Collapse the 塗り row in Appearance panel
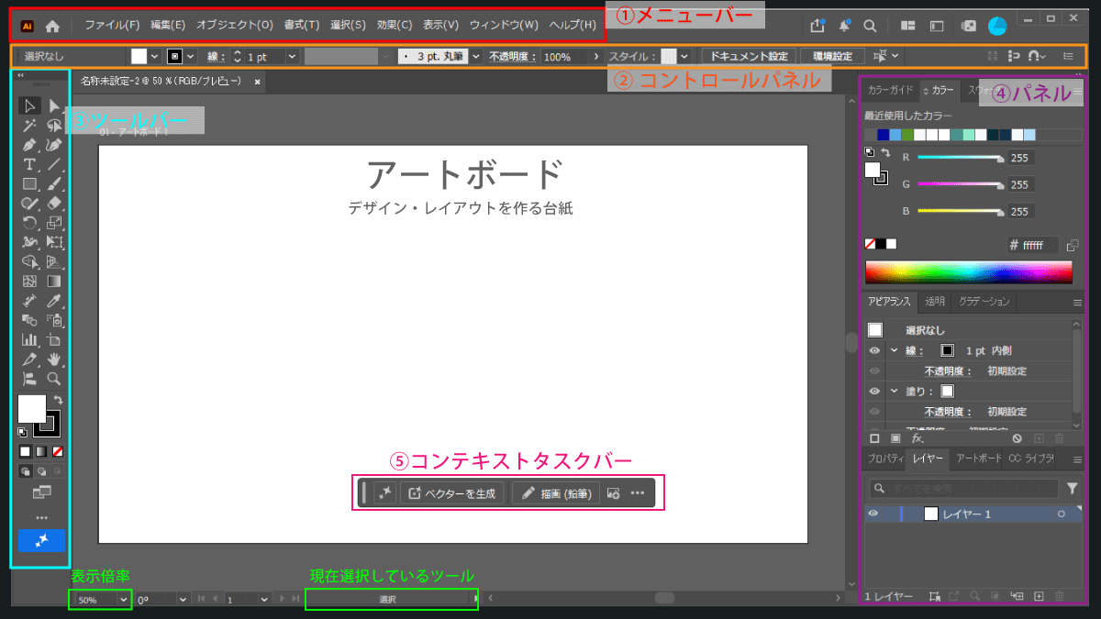Image resolution: width=1101 pixels, height=619 pixels. click(894, 391)
